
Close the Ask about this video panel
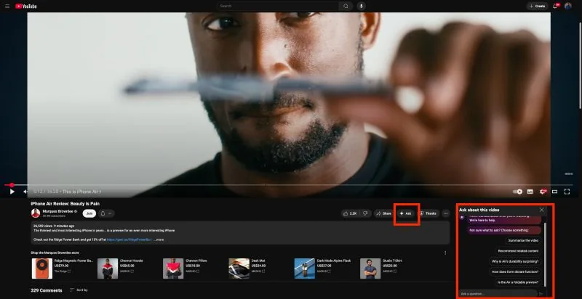pyautogui.click(x=541, y=210)
